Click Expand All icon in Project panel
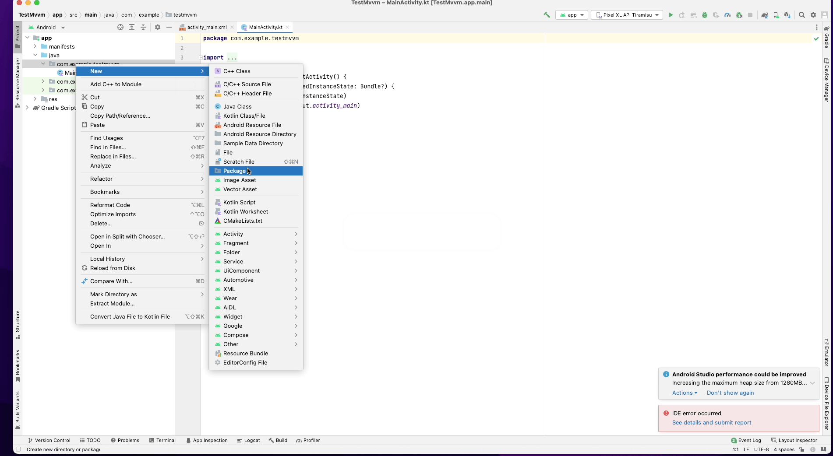Image resolution: width=833 pixels, height=456 pixels. [x=132, y=27]
